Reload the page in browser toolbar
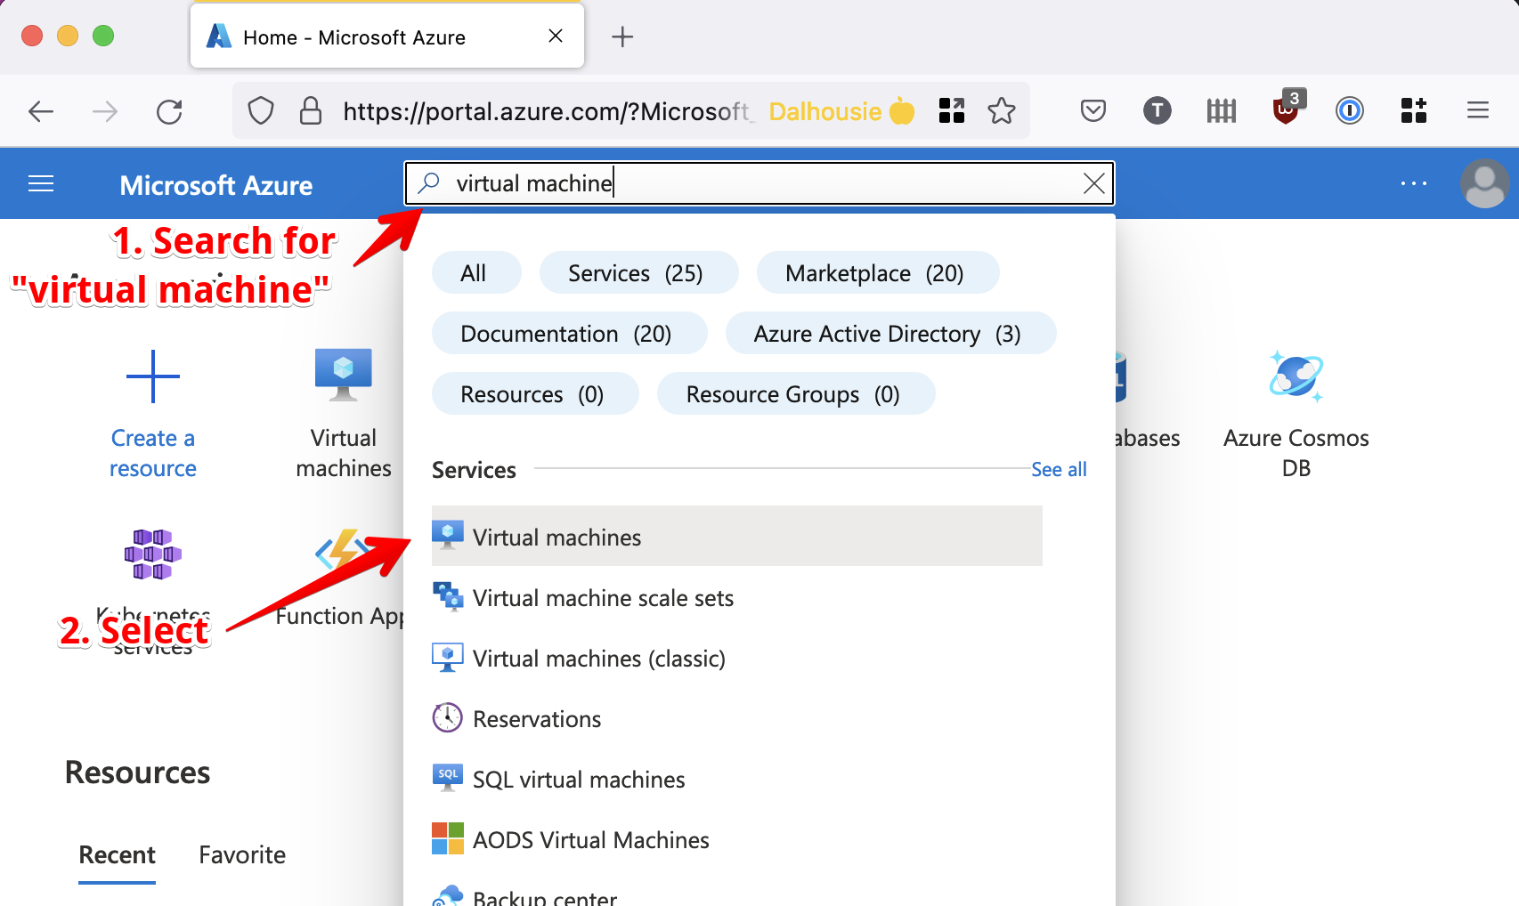 pos(169,111)
